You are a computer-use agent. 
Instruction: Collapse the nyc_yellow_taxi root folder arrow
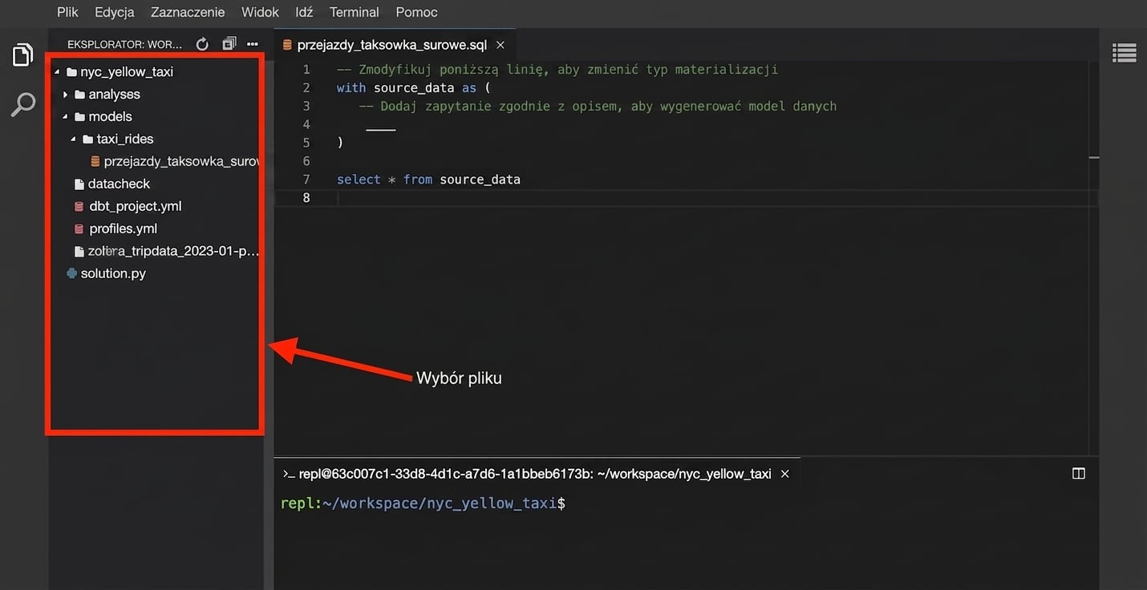57,72
